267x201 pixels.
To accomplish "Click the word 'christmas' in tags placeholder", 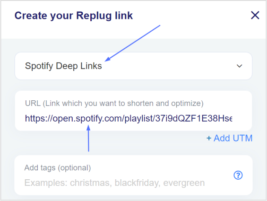I will pos(91,183).
